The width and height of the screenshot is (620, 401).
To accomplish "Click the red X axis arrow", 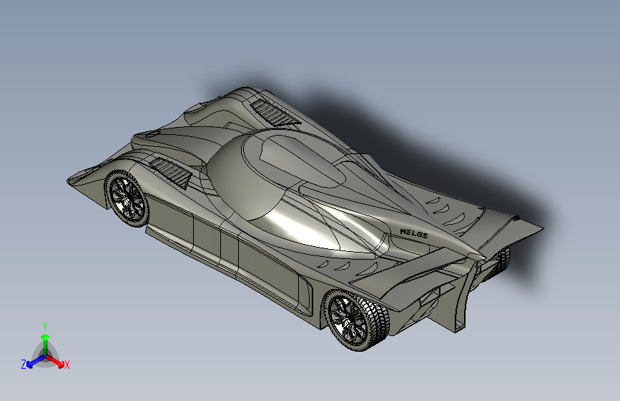I will (55, 362).
